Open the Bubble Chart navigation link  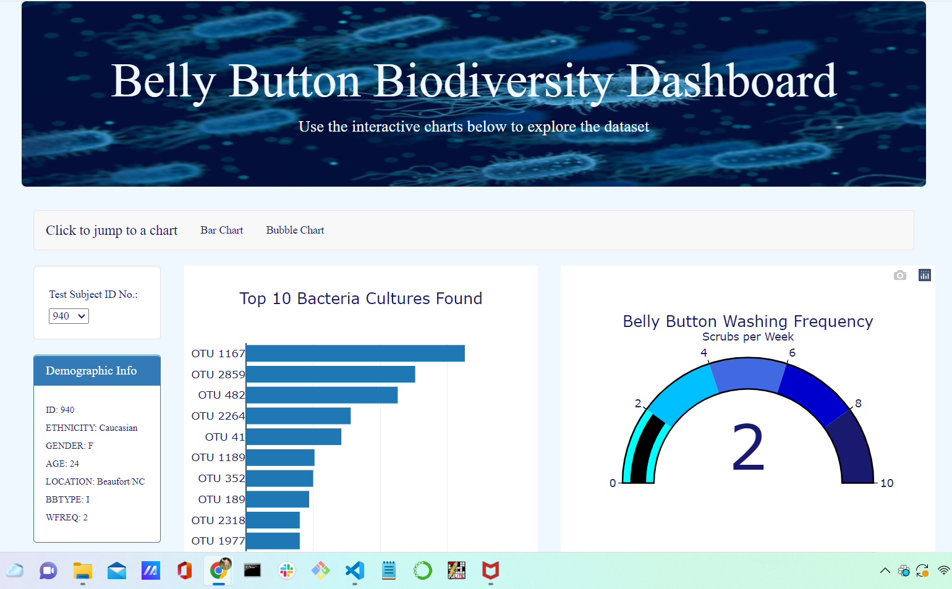[295, 230]
